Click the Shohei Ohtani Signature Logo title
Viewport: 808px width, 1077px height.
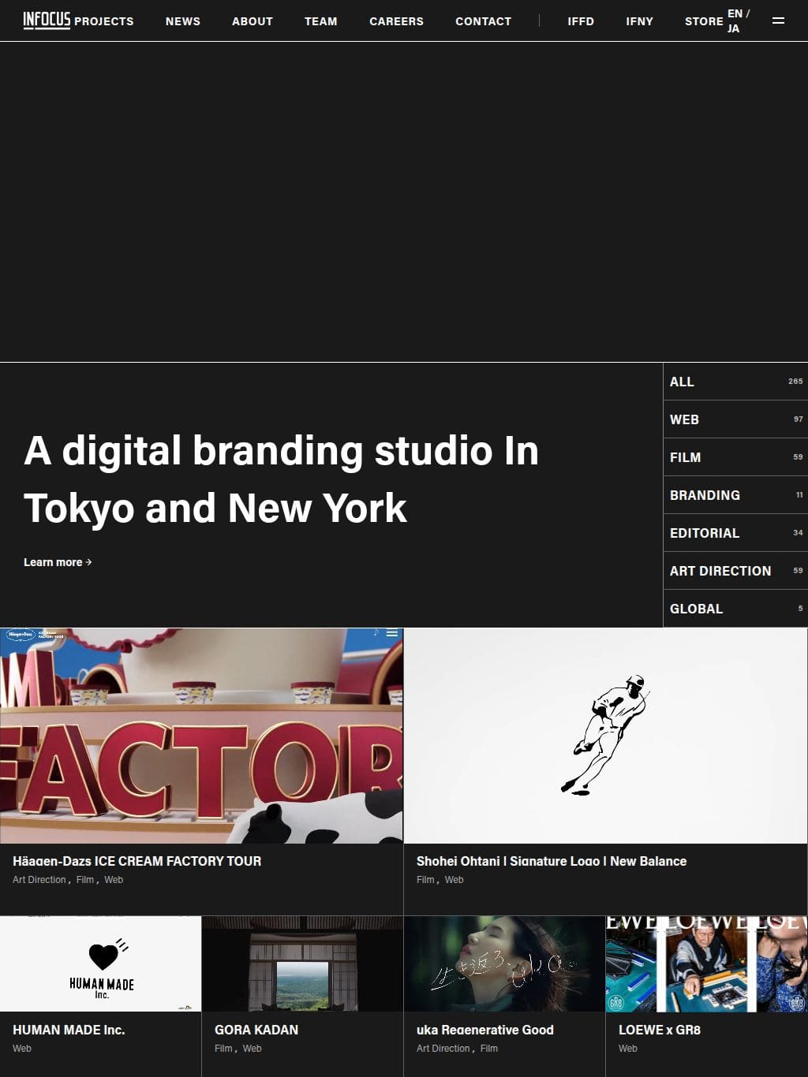[552, 861]
